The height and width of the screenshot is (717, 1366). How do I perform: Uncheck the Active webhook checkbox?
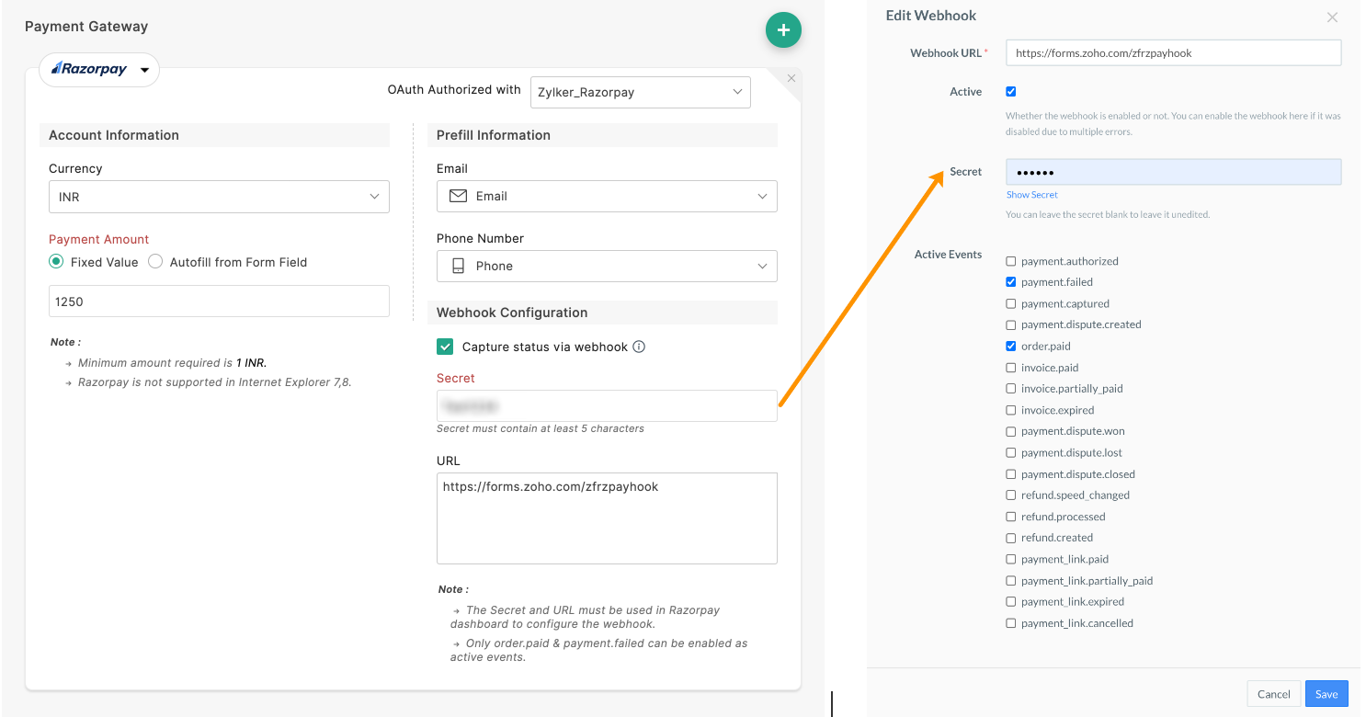point(1011,92)
